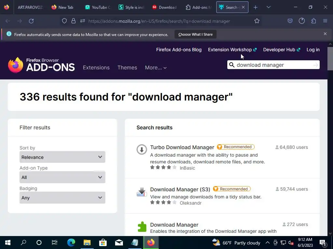Click the Firefox icon in the taskbar
The image size is (333, 249).
151,243
